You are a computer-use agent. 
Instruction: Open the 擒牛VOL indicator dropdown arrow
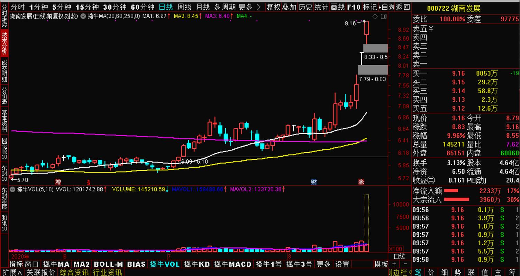[13, 189]
